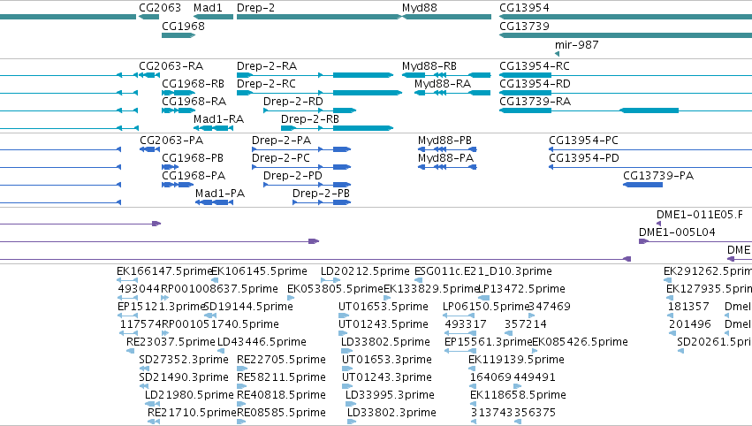
Task: Select the DME1-011E05.F clone label
Action: (x=700, y=215)
